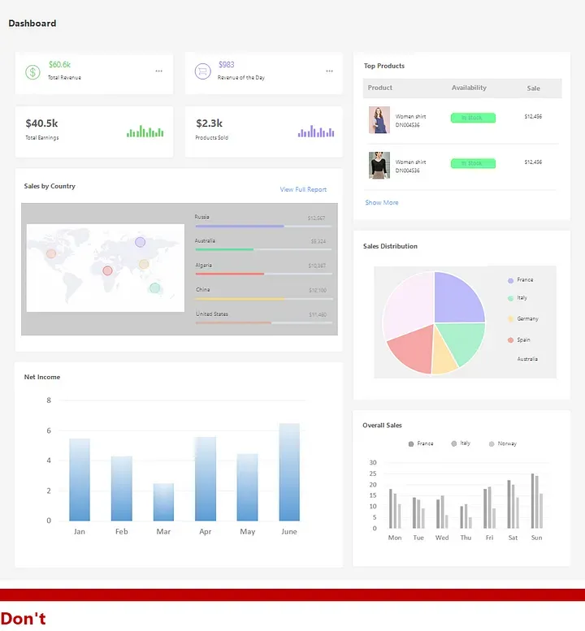The height and width of the screenshot is (631, 585).
Task: Toggle the Norway legend item in Overall Sales
Action: click(502, 443)
